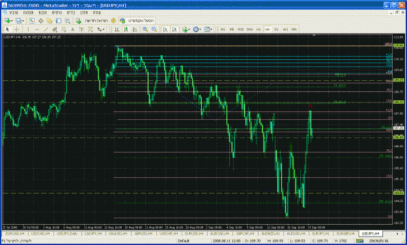Set timeframe to M15

coord(240,29)
